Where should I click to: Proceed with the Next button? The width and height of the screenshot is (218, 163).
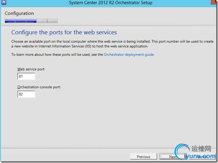[x=173, y=157]
